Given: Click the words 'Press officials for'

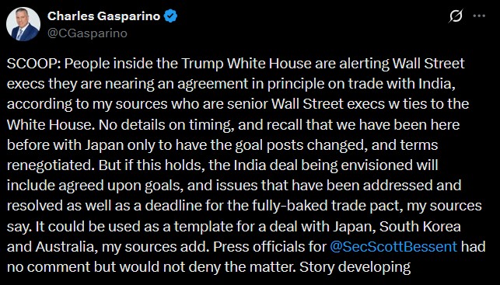Looking at the screenshot, I should pyautogui.click(x=270, y=247).
